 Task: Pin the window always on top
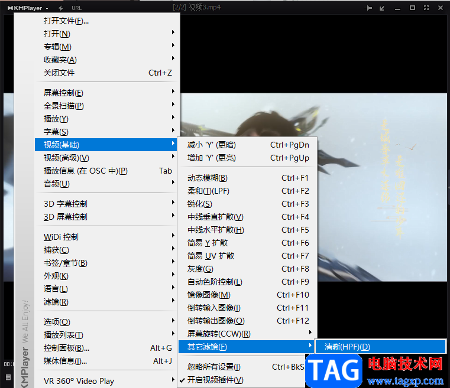click(368, 8)
